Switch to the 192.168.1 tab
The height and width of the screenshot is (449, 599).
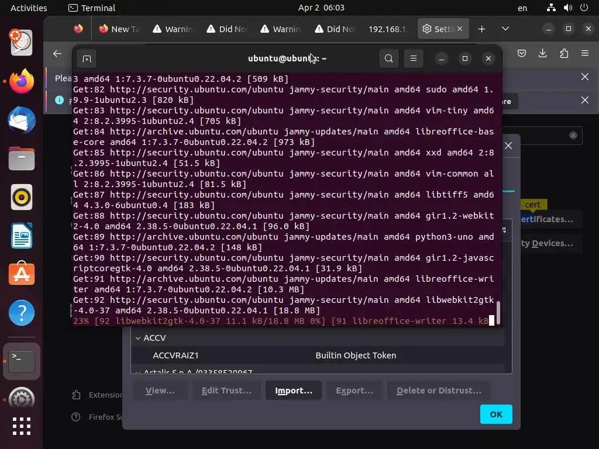coord(388,29)
